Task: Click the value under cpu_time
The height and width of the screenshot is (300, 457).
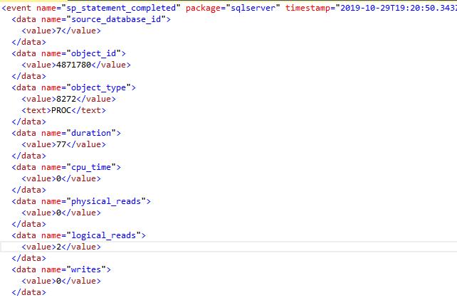Action: pos(61,178)
